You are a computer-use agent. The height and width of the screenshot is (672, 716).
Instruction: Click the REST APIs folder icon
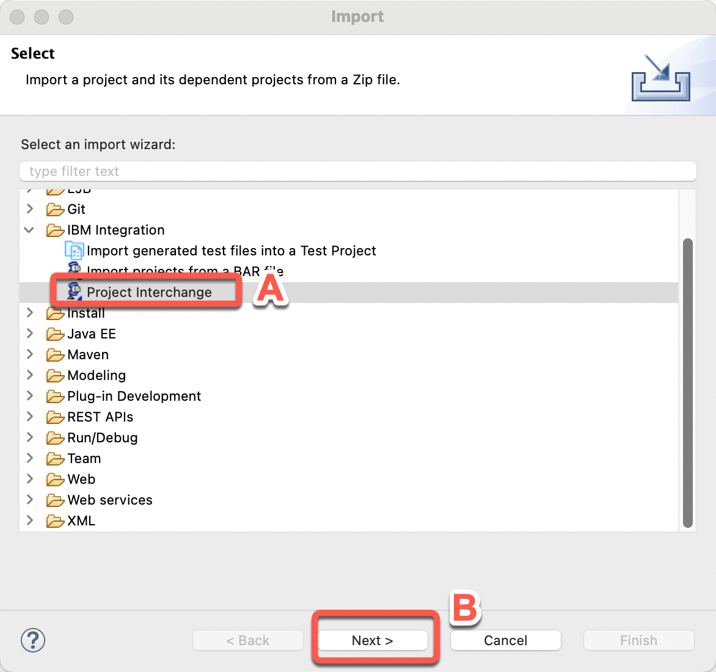(x=55, y=417)
